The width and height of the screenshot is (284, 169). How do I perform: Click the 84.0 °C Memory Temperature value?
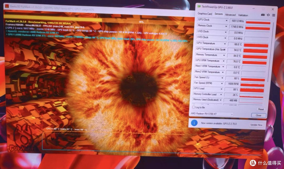pos(235,56)
